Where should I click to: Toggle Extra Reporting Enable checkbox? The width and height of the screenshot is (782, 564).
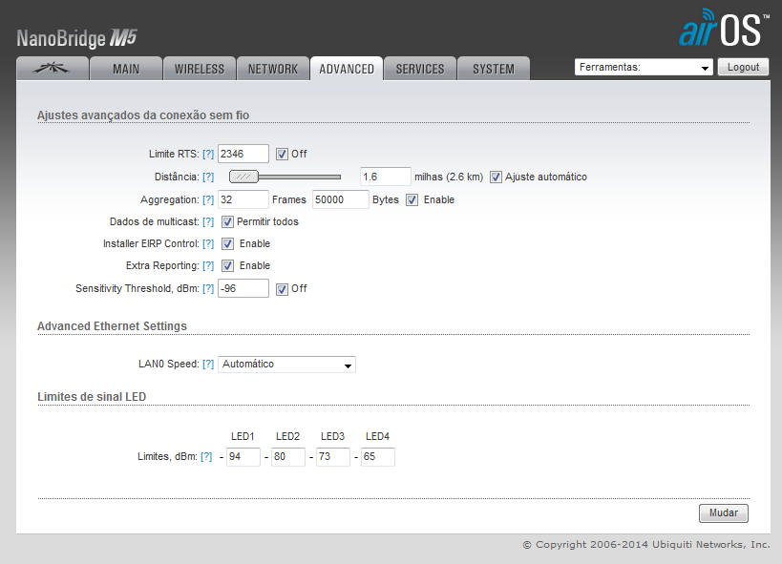(x=227, y=266)
